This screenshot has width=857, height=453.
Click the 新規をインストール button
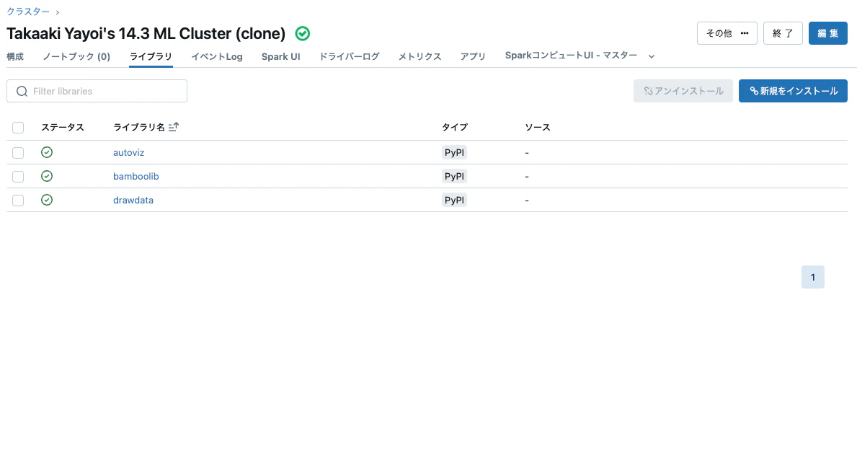793,91
